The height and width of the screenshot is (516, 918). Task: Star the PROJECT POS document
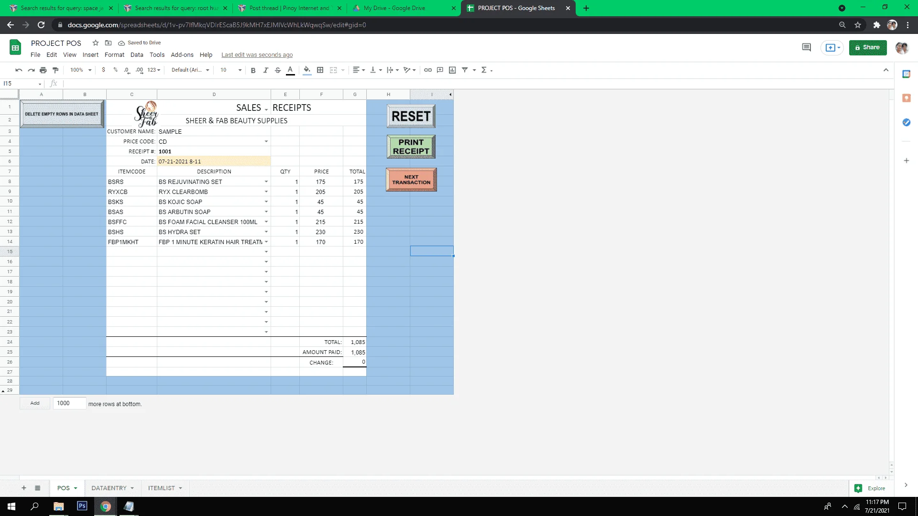(x=96, y=43)
